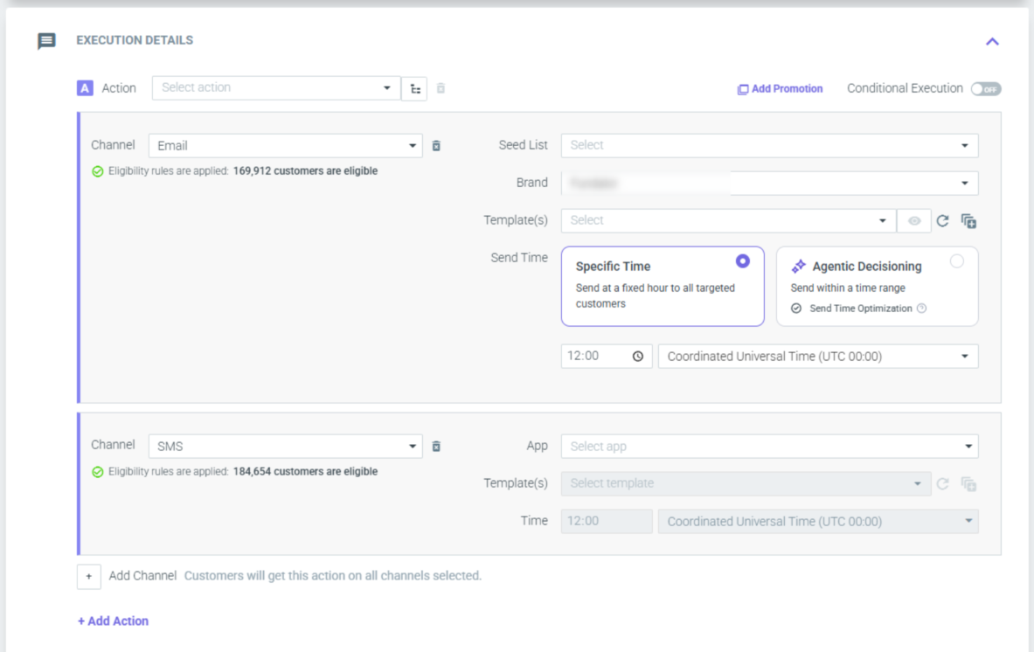
Task: Open the Select app dropdown
Action: (x=769, y=447)
